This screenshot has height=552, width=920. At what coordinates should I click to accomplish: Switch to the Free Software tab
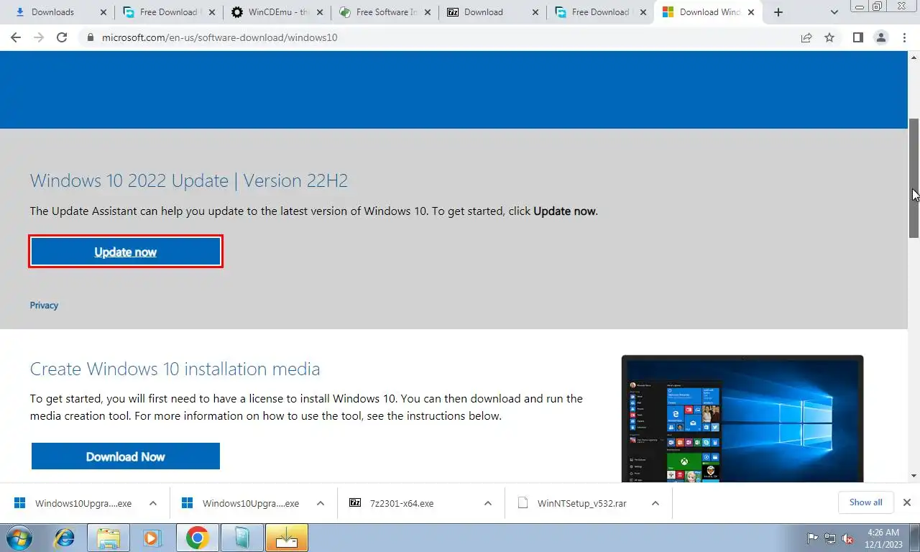pyautogui.click(x=387, y=12)
